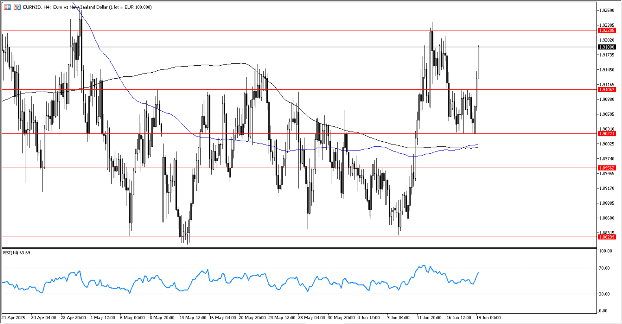
Task: Select the black 1.91888 current price label
Action: pyautogui.click(x=607, y=47)
